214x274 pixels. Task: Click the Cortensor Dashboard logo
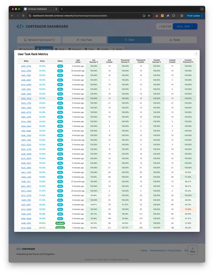42,26
